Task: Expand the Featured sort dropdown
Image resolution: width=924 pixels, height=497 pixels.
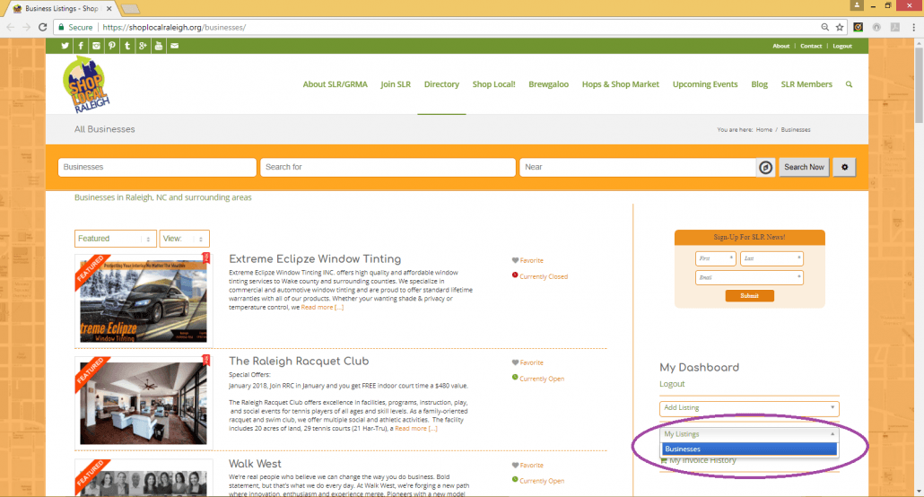Action: click(x=115, y=239)
